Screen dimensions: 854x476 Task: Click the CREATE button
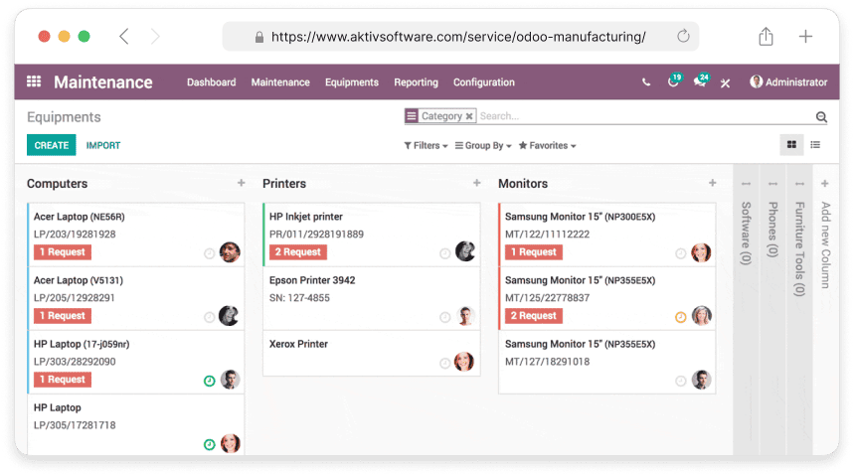tap(52, 145)
